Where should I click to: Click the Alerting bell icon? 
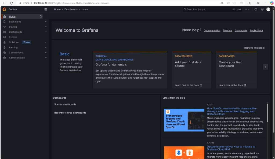pyautogui.click(x=5, y=47)
